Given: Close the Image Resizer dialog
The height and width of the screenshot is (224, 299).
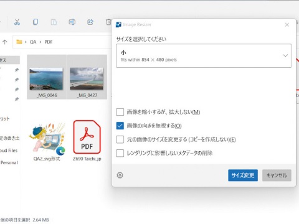Looking at the screenshot, I should click(287, 25).
